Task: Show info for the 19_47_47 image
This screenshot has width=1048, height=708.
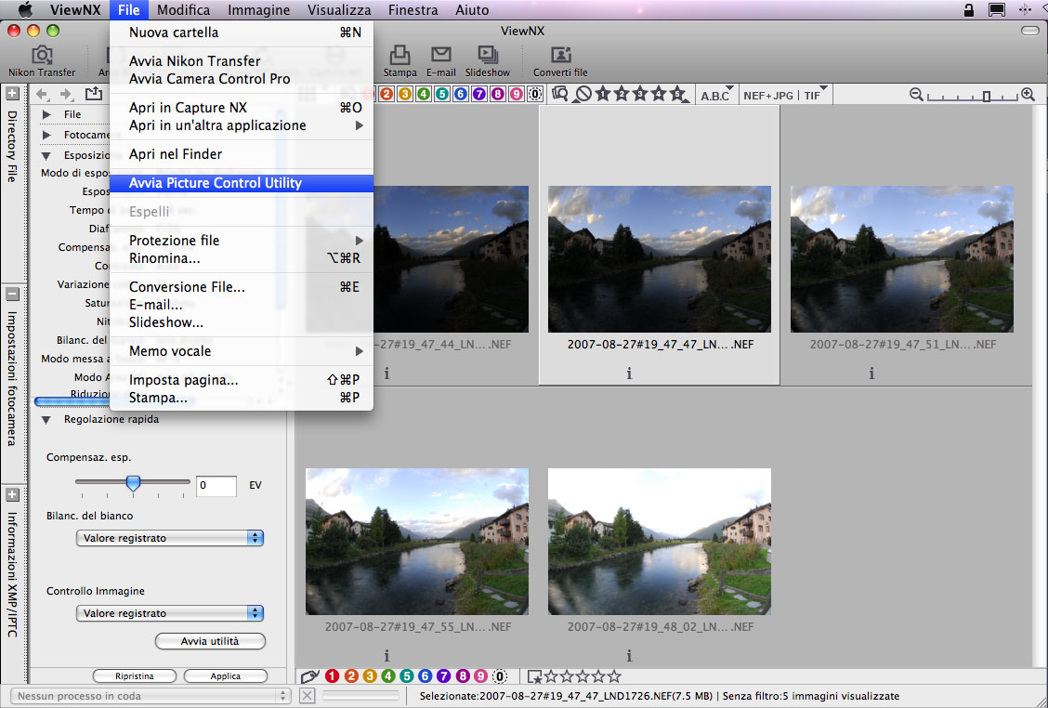Action: [x=629, y=374]
